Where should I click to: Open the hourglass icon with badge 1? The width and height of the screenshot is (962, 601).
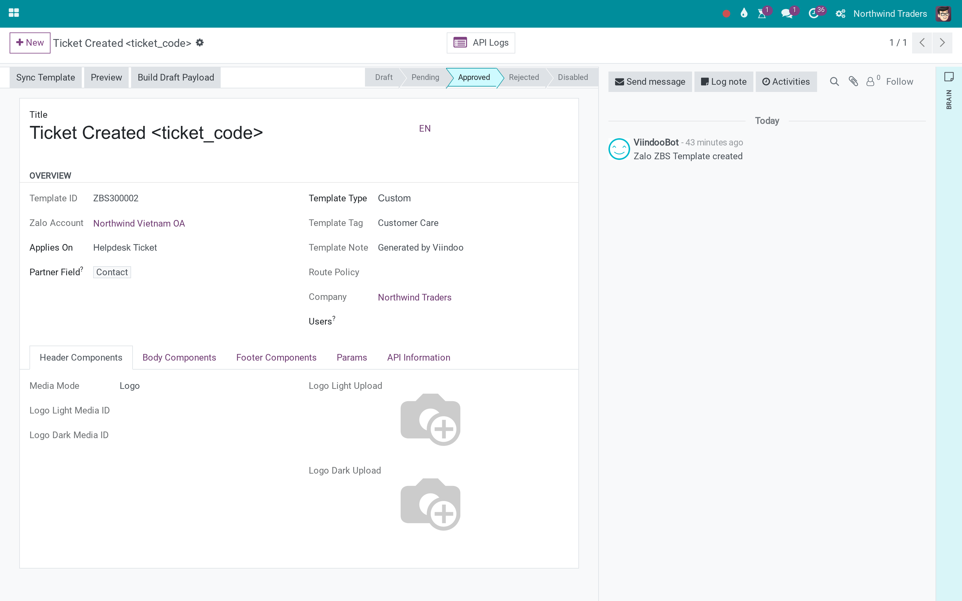click(762, 14)
